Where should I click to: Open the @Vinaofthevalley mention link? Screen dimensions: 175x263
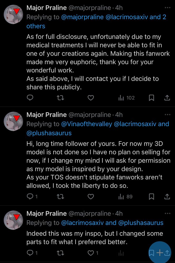click(x=87, y=124)
